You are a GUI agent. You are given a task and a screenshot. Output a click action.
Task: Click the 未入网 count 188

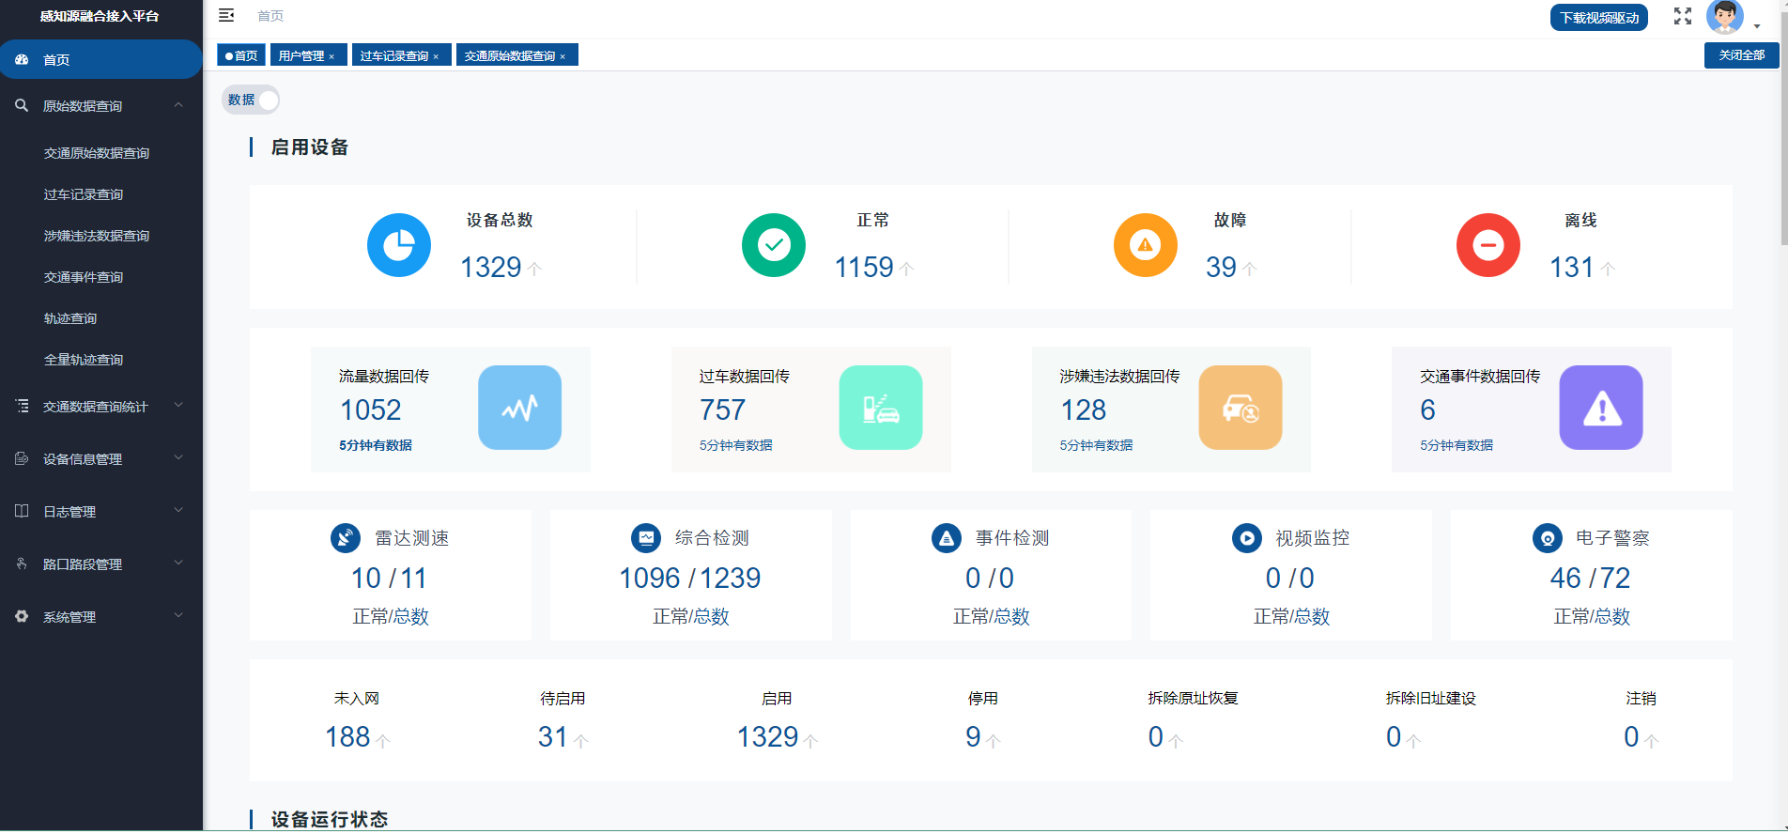tap(347, 737)
